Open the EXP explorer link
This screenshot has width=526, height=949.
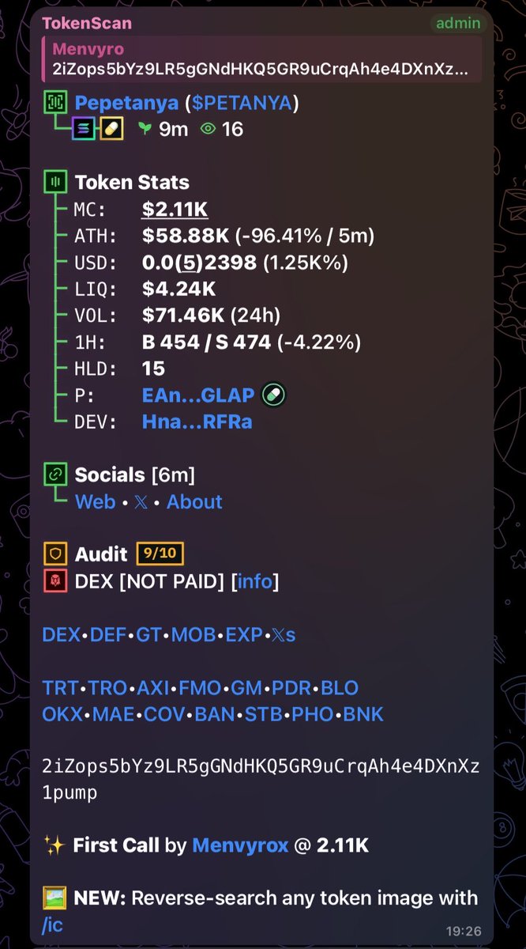pos(243,634)
